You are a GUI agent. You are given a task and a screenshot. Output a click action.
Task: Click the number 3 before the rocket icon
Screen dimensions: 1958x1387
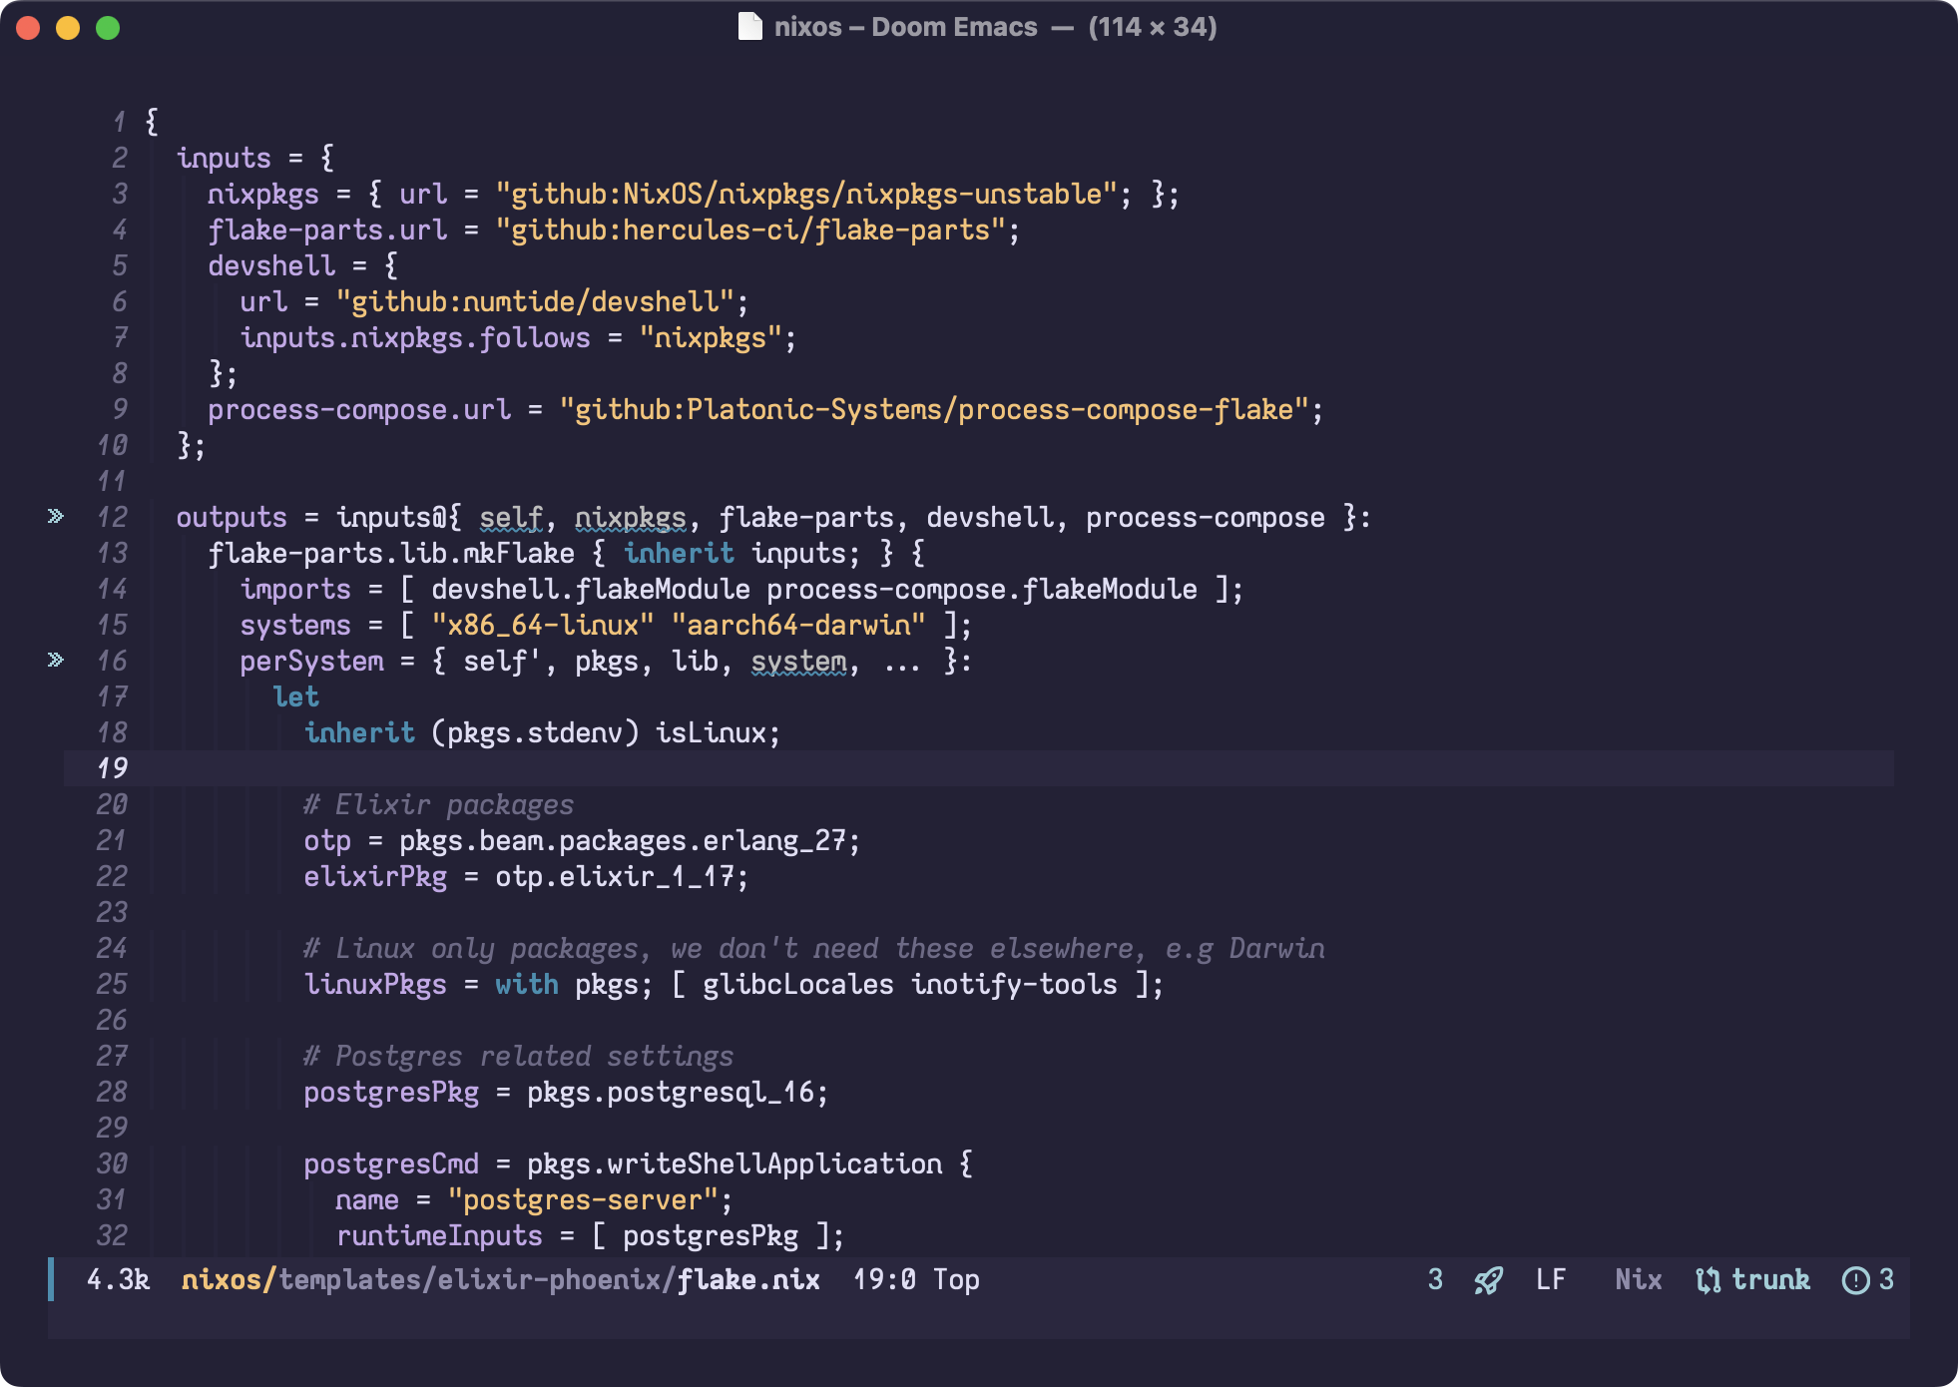click(1435, 1279)
